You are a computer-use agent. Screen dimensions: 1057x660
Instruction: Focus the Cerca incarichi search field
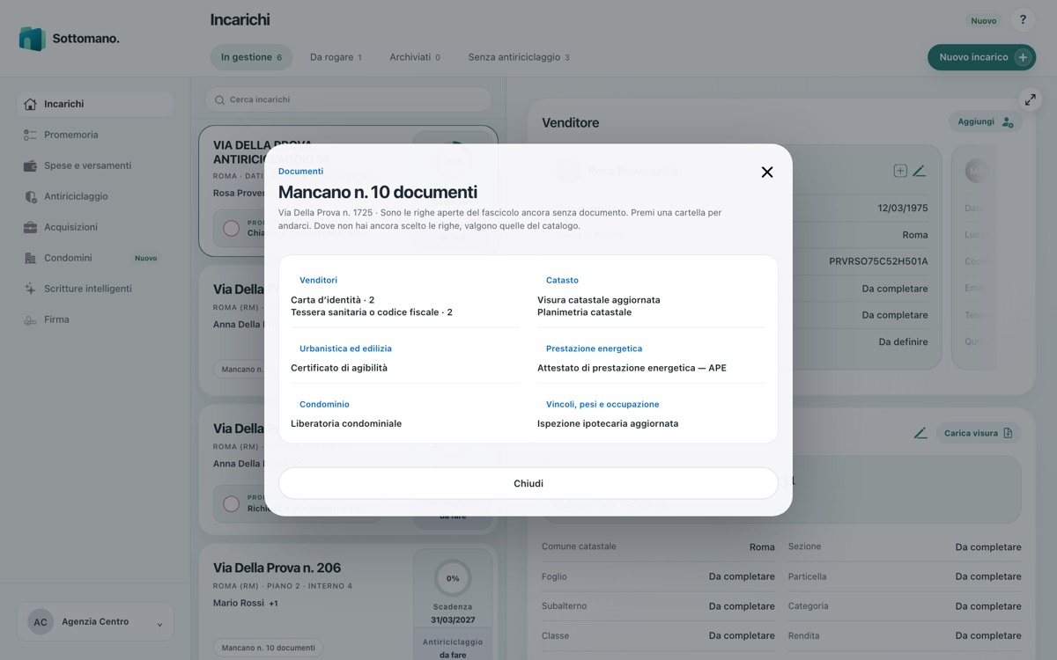pos(348,99)
